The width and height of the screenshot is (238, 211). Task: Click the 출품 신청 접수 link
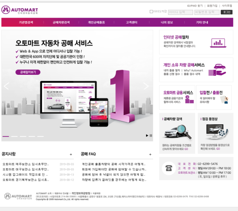pyautogui.click(x=172, y=74)
